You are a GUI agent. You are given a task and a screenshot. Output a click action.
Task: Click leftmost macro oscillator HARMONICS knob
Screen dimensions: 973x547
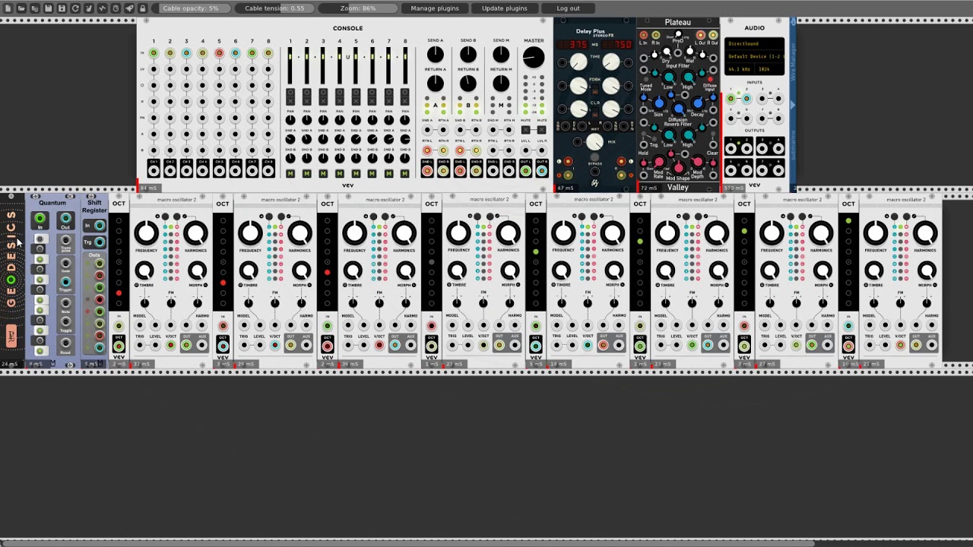pyautogui.click(x=195, y=234)
